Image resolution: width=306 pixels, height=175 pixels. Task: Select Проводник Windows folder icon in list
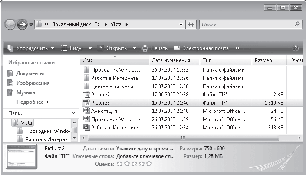pyautogui.click(x=86, y=70)
